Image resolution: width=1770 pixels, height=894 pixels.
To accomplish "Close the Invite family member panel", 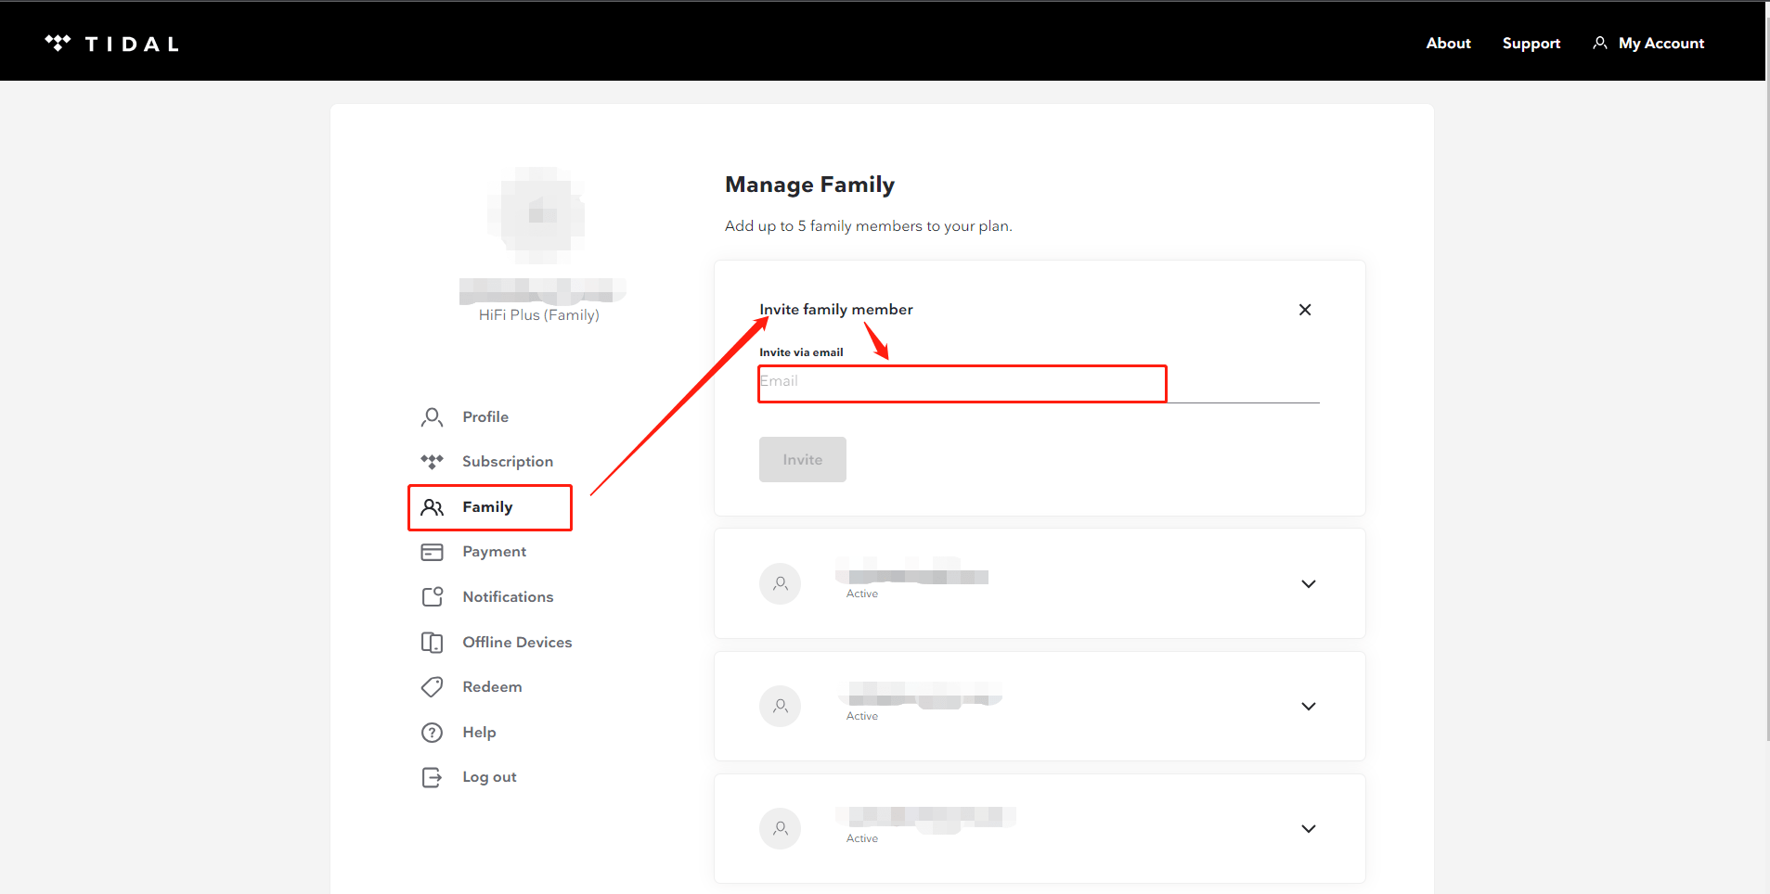I will click(x=1304, y=310).
